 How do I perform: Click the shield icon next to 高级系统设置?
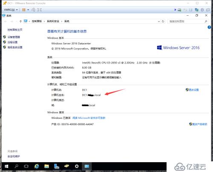point(5,47)
